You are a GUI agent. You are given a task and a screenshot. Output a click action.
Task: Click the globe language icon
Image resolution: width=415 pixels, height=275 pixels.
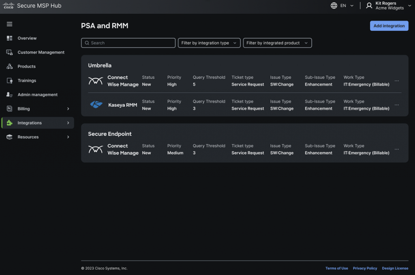[334, 6]
